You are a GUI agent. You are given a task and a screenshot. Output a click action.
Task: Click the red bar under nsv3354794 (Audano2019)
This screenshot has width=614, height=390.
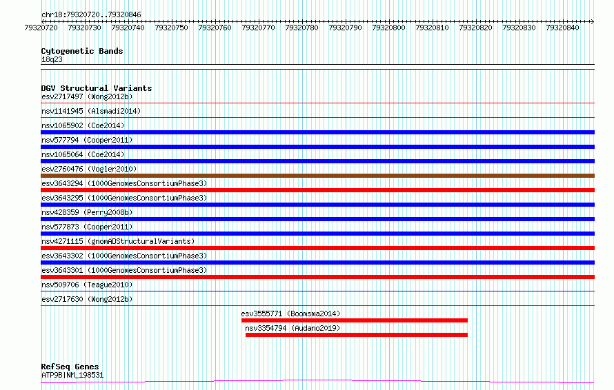tap(357, 335)
